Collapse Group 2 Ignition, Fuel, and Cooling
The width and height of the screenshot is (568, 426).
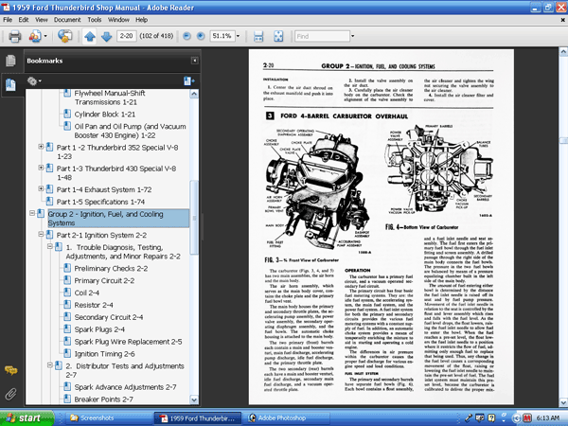point(32,213)
